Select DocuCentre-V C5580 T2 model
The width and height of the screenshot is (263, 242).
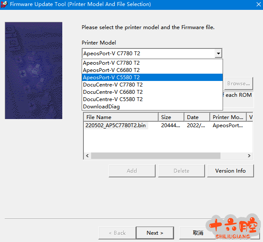click(113, 99)
